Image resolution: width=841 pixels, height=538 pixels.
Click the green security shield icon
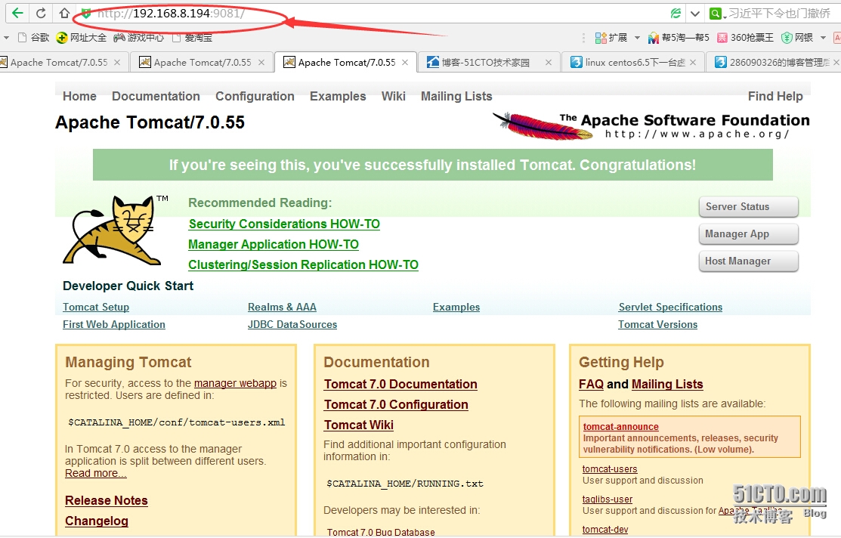(x=86, y=14)
